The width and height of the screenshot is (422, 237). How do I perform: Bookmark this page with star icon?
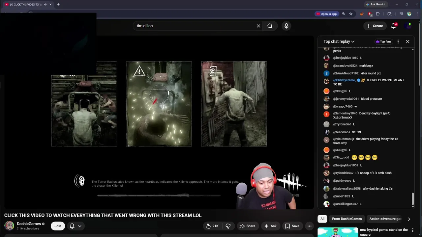351,14
